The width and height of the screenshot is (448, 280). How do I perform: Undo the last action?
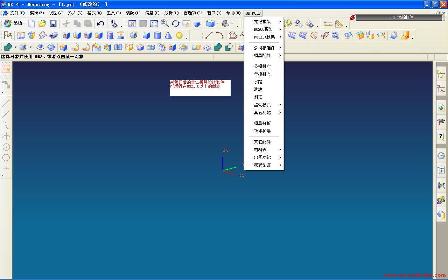100,23
